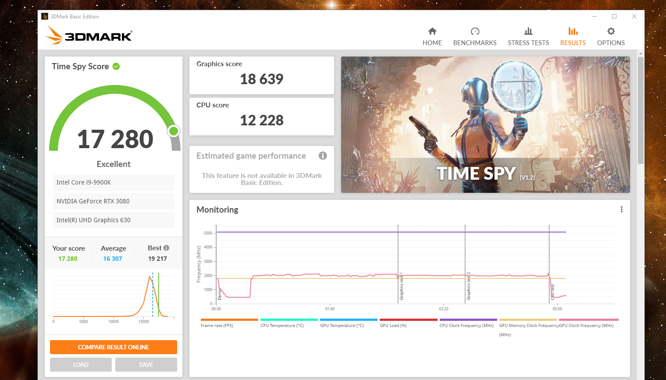Click the Average score 16 307

(x=113, y=259)
